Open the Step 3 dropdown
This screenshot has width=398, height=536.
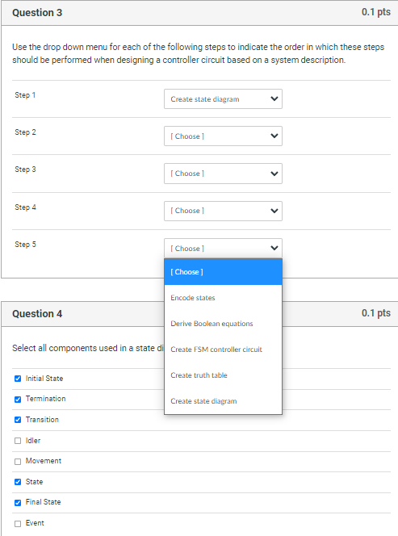click(x=223, y=174)
